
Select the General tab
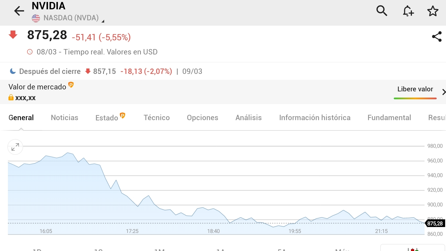point(21,118)
